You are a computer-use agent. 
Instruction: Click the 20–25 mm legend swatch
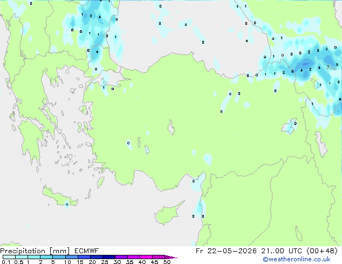pos(97,257)
